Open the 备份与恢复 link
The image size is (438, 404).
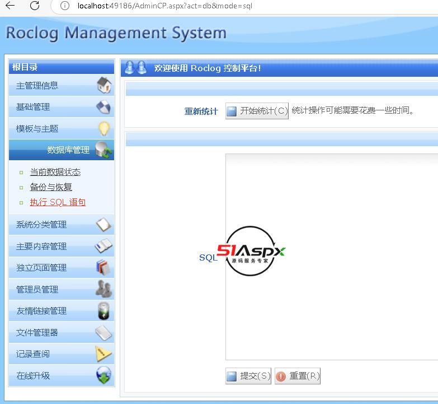(51, 187)
